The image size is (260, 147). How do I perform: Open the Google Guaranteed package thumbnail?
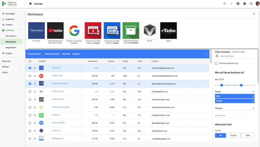[x=74, y=30]
